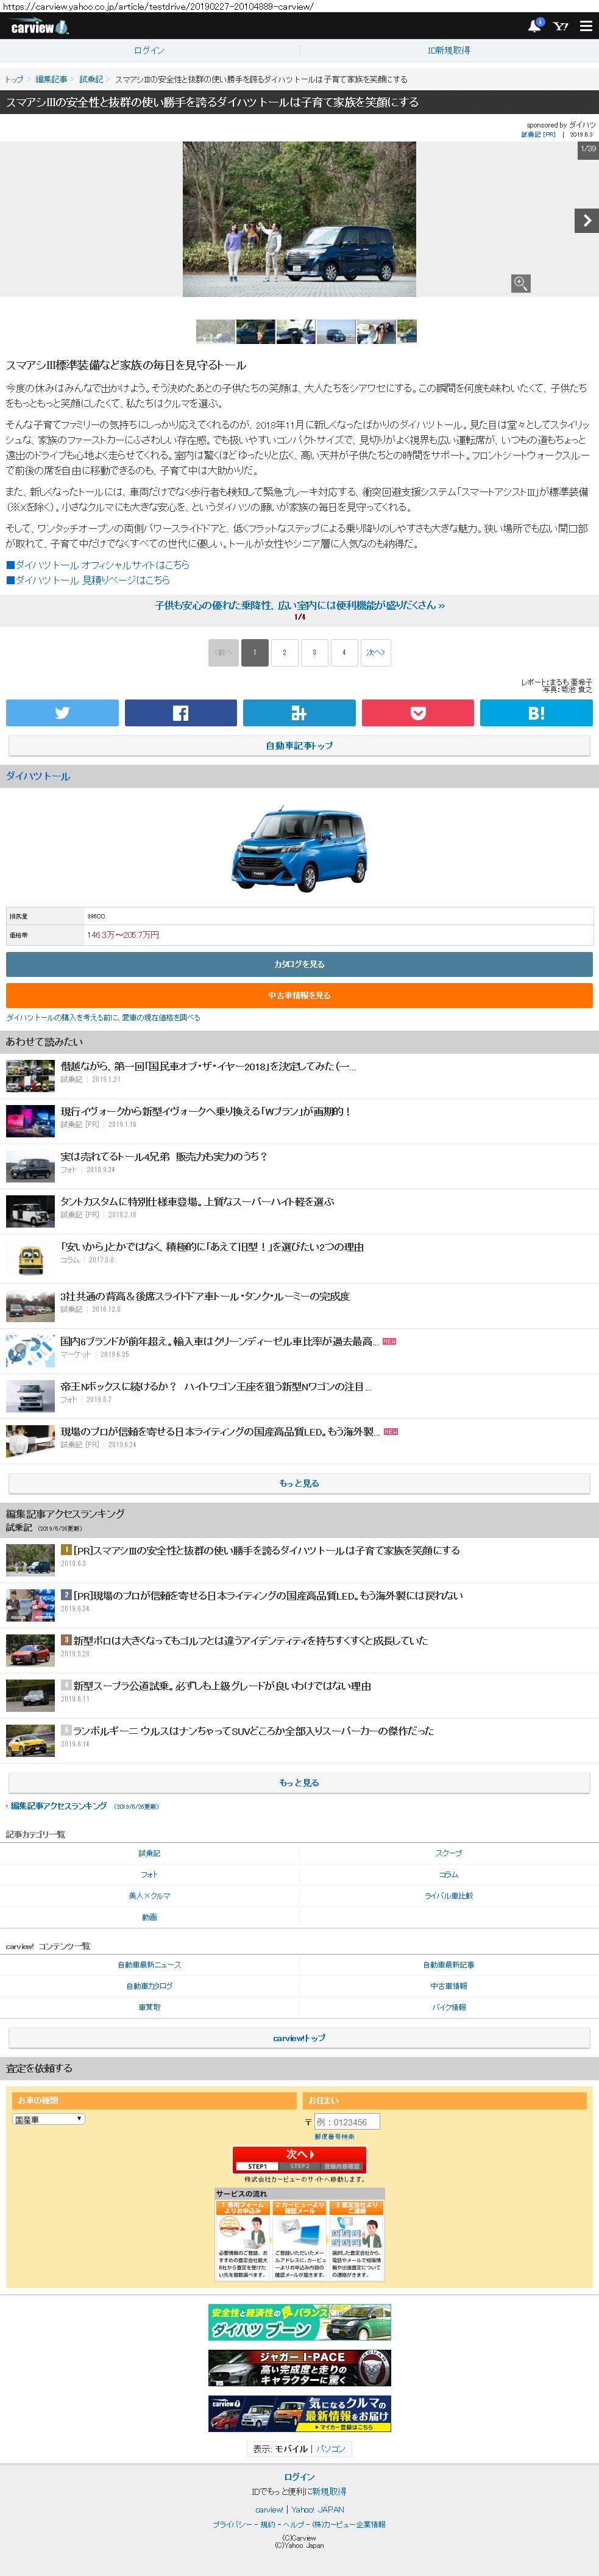Bookmark with Hatena B! button
599x2576 pixels.
(x=536, y=712)
